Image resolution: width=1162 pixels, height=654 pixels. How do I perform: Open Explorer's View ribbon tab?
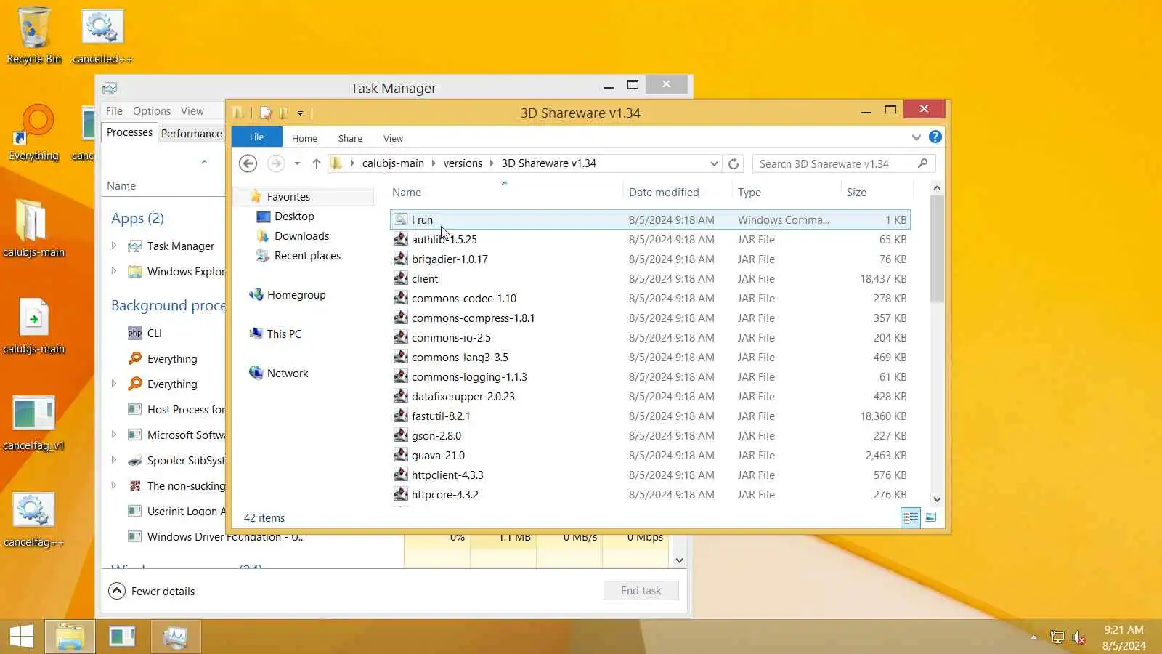coord(393,138)
